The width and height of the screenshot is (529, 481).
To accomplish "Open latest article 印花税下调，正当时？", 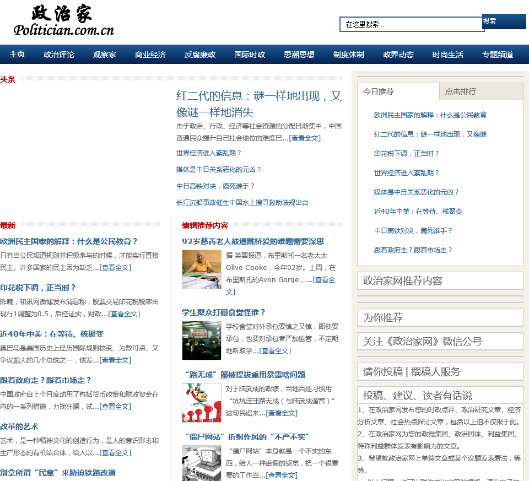I will [38, 288].
